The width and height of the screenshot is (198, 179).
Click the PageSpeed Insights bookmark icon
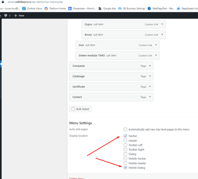coord(178,9)
